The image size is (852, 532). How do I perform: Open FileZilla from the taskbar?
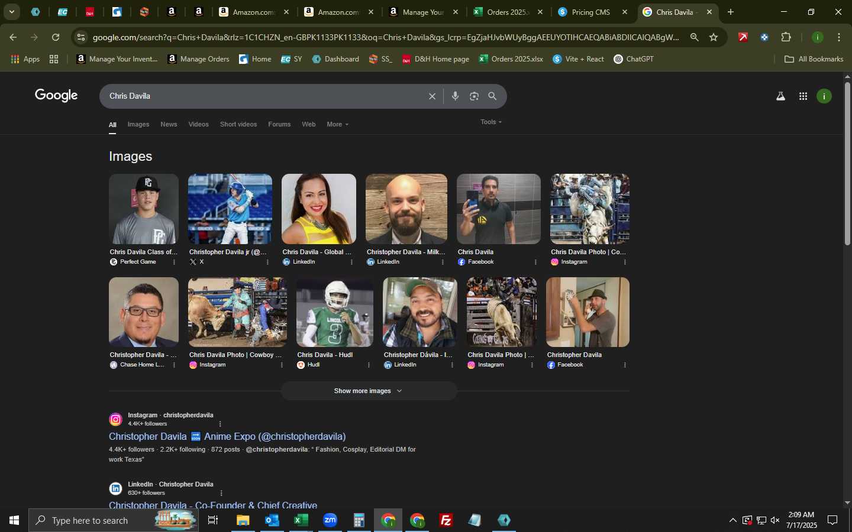(446, 520)
